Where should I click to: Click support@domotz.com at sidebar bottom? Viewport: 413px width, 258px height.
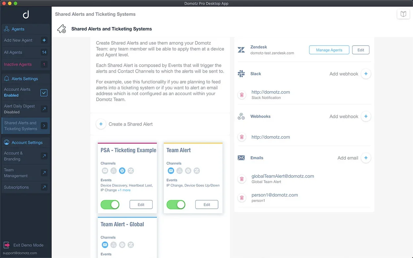coord(20,253)
